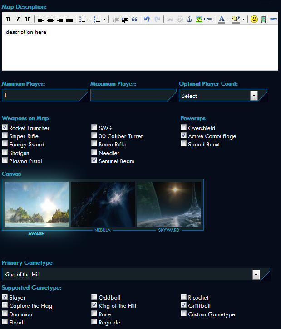Open the bulleted list style dropdown arrow
This screenshot has height=329, width=281.
click(90, 19)
